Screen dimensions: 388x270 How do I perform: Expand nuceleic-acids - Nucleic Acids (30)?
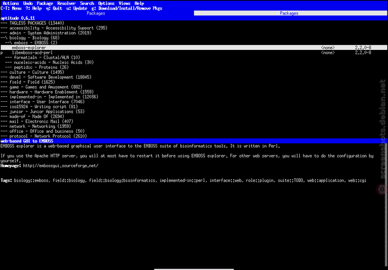point(49,63)
